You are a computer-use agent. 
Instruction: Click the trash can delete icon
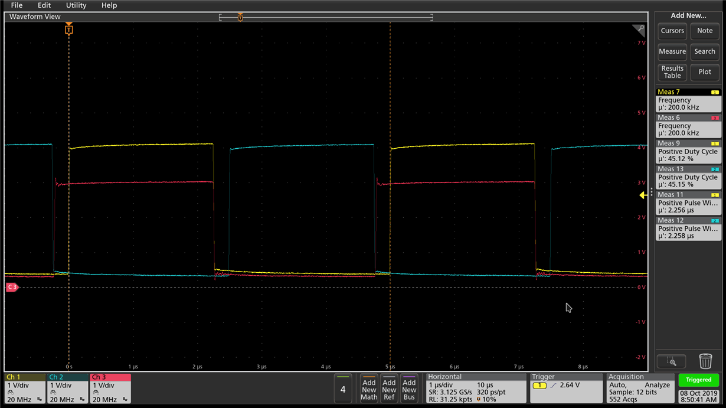[705, 361]
